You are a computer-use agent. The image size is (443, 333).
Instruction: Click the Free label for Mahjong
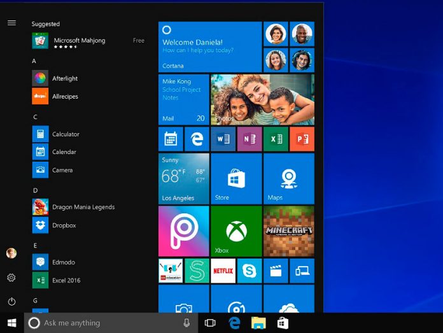tap(139, 40)
